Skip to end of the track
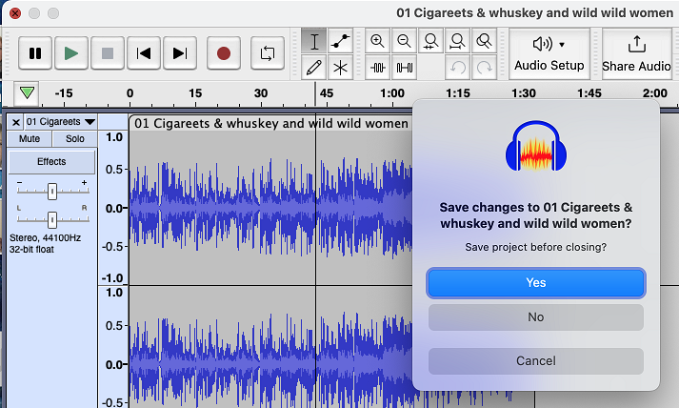This screenshot has width=679, height=408. click(x=180, y=53)
